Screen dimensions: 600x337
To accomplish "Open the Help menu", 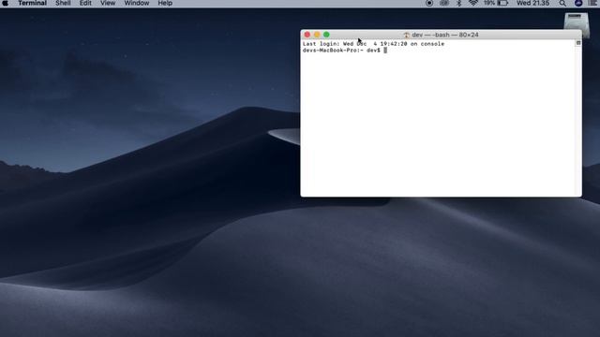I will pos(165,3).
